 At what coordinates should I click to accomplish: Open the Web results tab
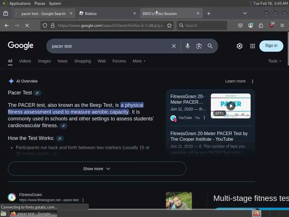pos(102,61)
